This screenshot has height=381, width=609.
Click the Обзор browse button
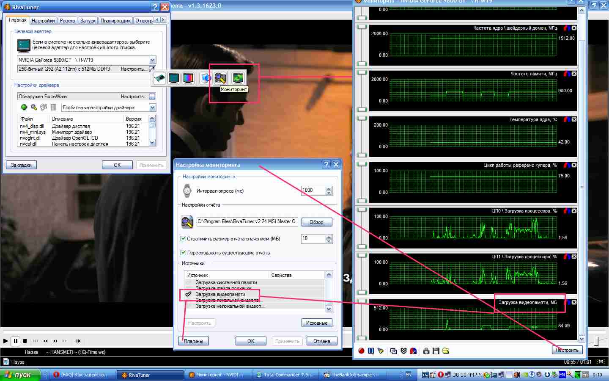(x=316, y=222)
